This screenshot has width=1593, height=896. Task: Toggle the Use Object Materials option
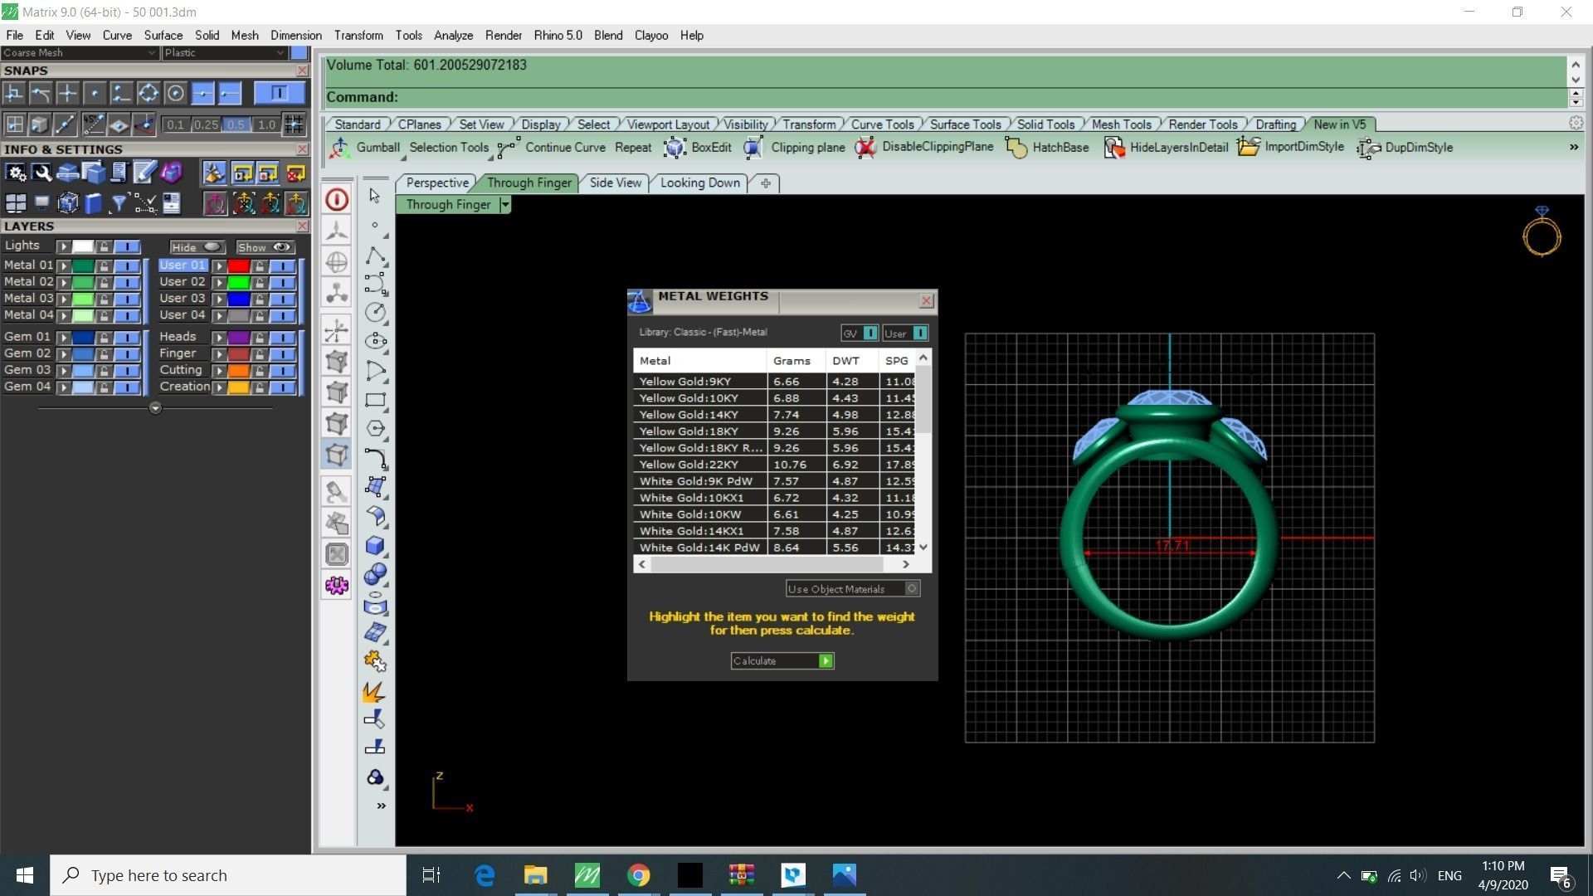click(911, 589)
